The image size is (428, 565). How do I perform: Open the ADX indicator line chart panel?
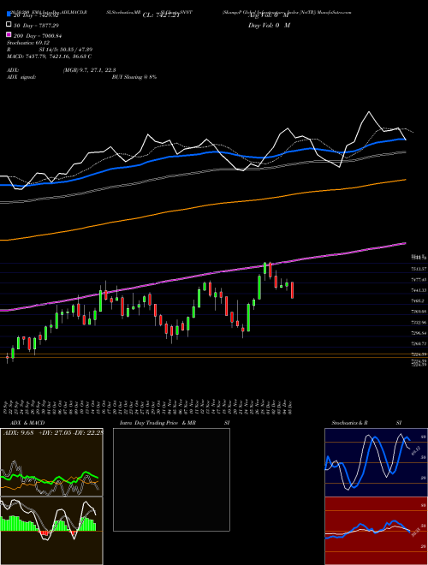[x=51, y=462]
